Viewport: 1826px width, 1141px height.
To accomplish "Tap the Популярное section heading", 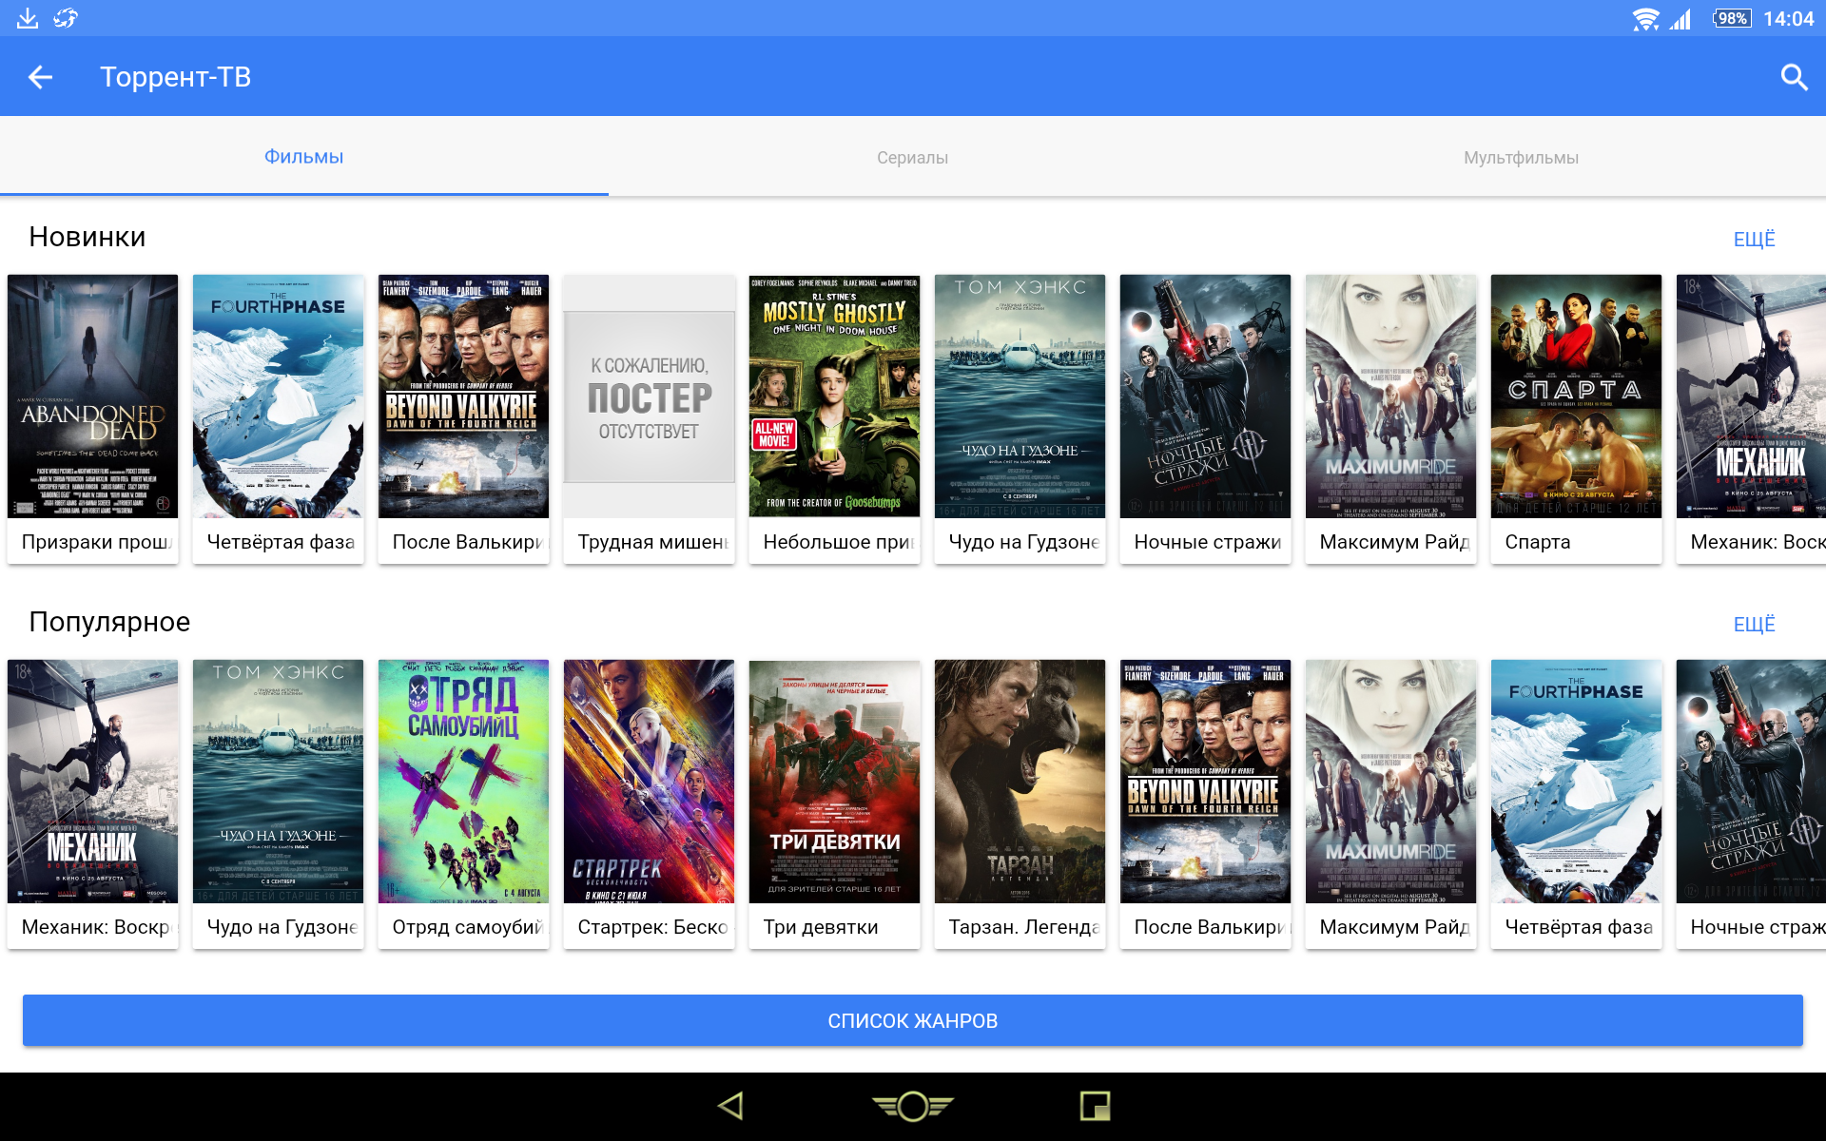I will tap(109, 622).
